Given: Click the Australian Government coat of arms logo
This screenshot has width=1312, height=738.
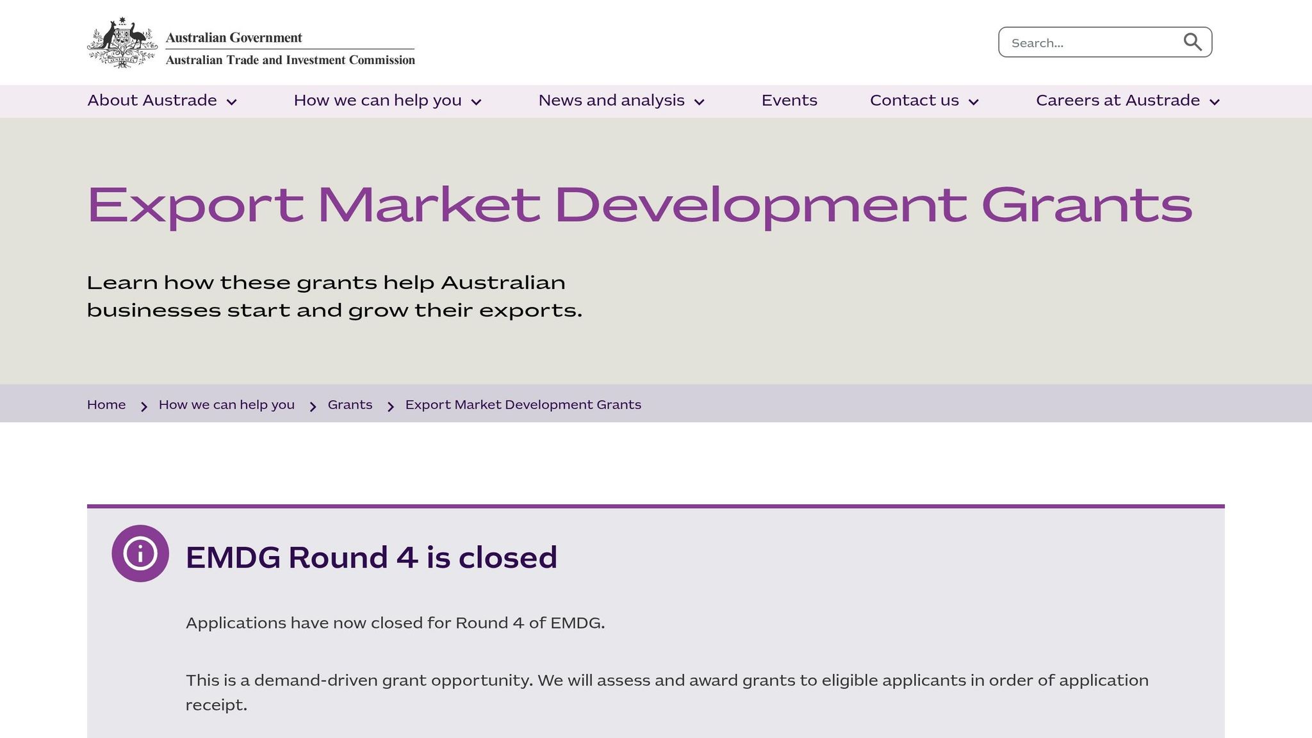Looking at the screenshot, I should (120, 40).
